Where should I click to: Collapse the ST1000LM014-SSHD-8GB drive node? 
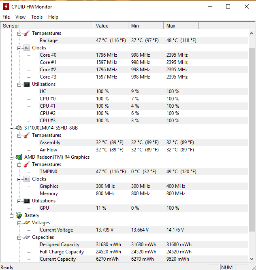[x=11, y=128]
